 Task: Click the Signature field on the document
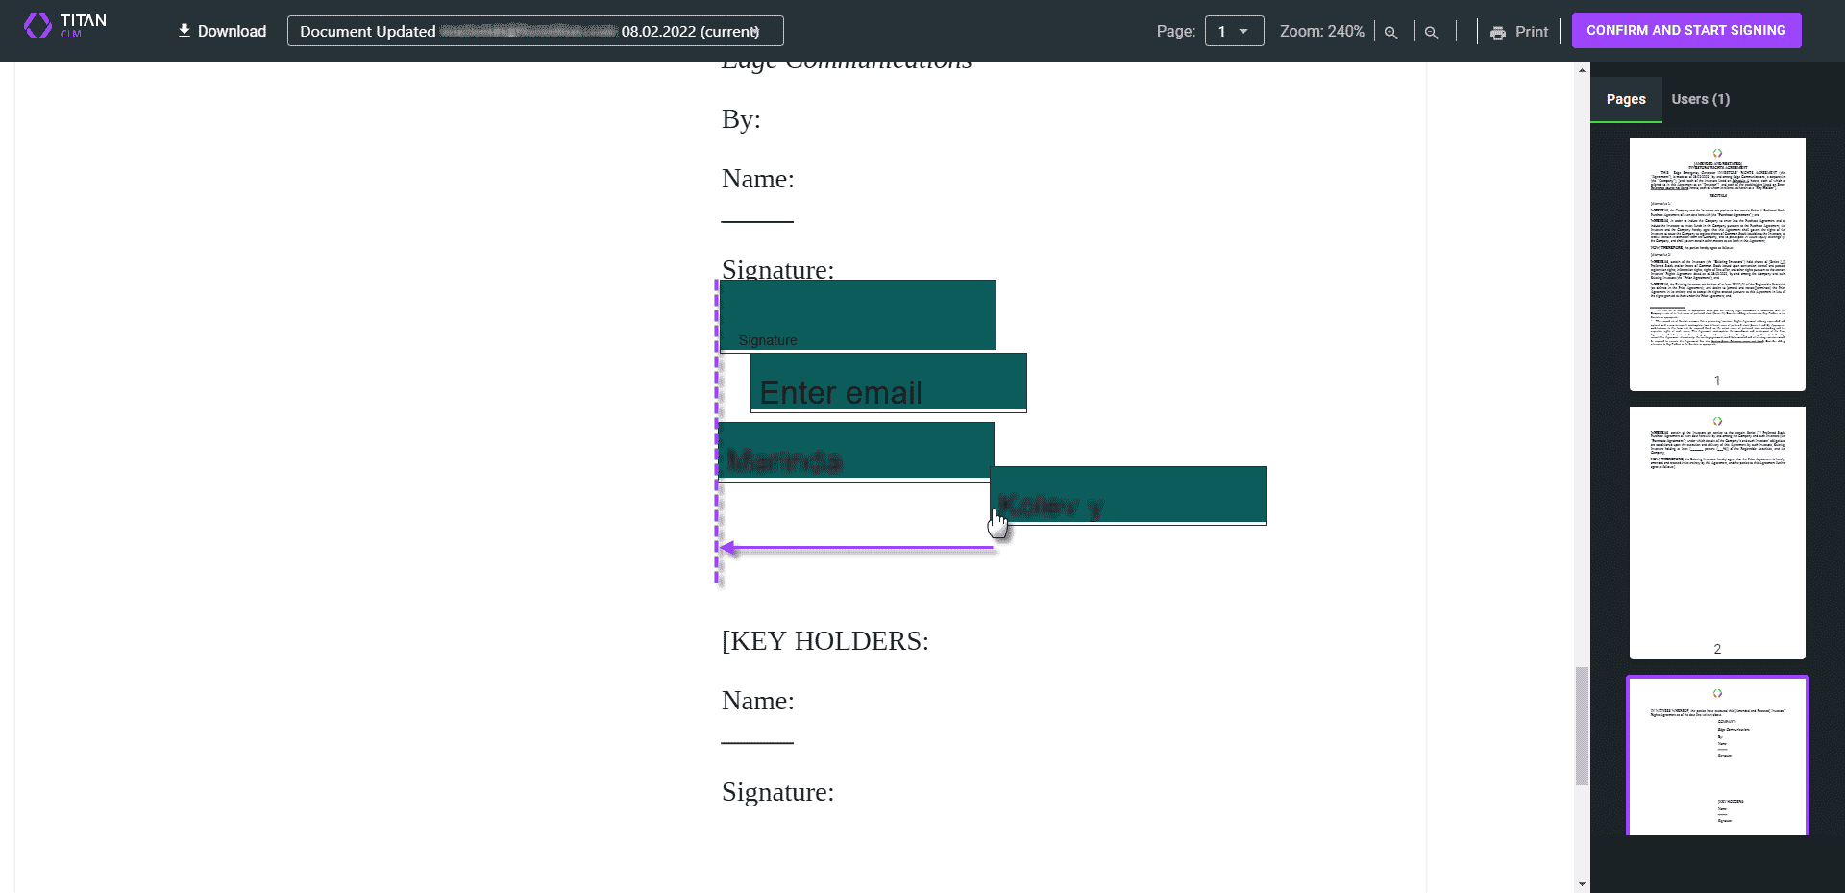(x=858, y=315)
